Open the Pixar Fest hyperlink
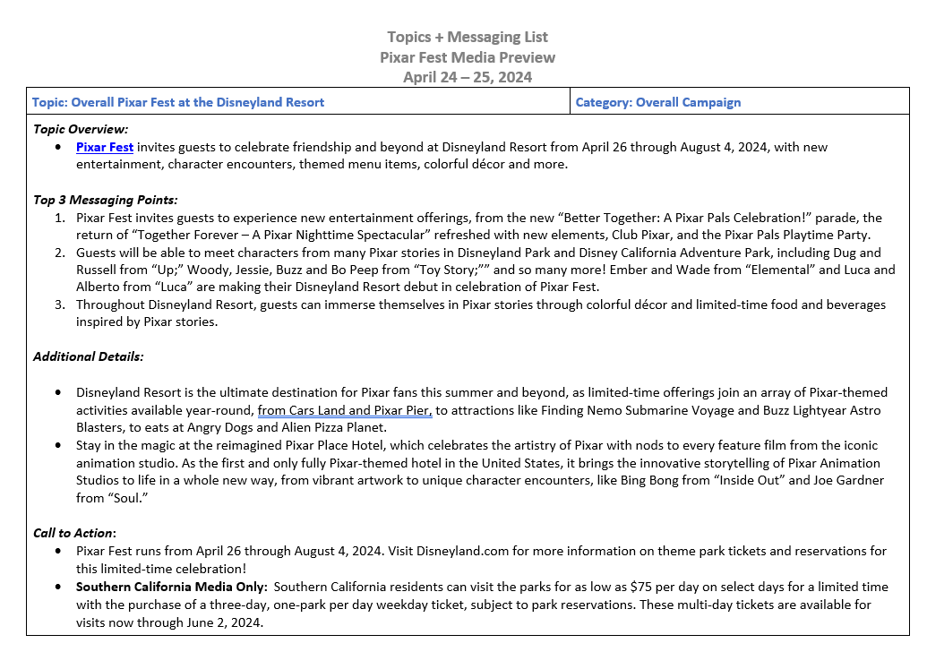This screenshot has height=652, width=927. click(x=105, y=147)
